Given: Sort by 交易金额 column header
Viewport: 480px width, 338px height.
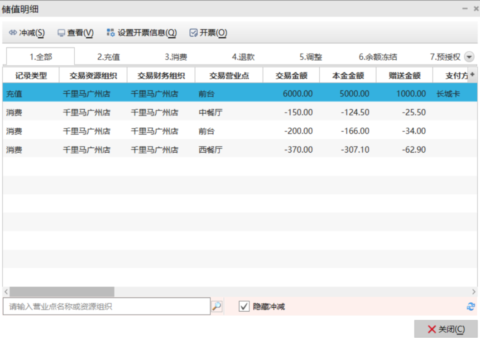Looking at the screenshot, I should (291, 76).
